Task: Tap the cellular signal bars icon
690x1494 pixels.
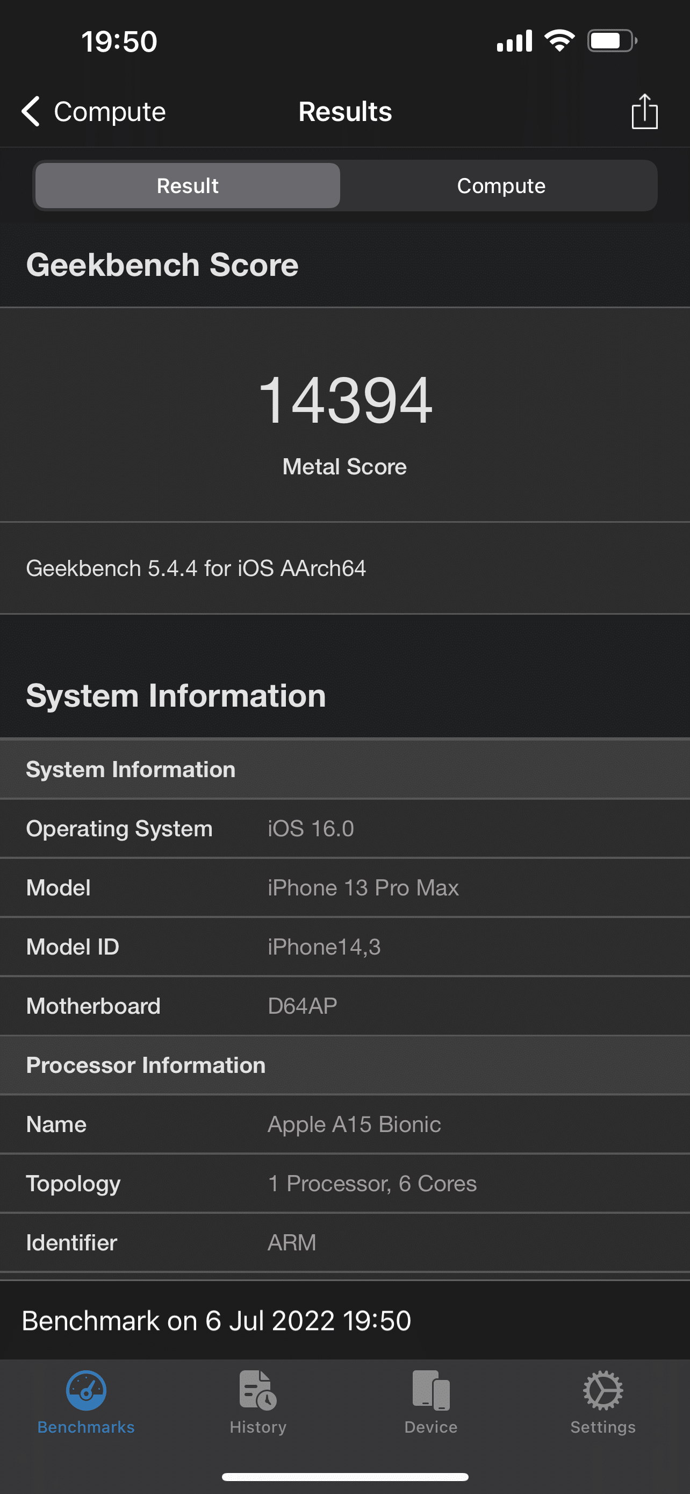Action: click(x=514, y=41)
